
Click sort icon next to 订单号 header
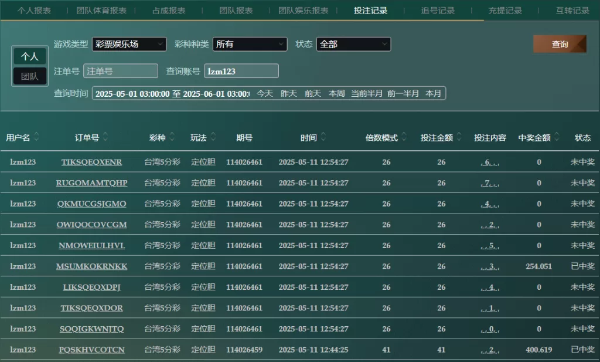pyautogui.click(x=105, y=138)
